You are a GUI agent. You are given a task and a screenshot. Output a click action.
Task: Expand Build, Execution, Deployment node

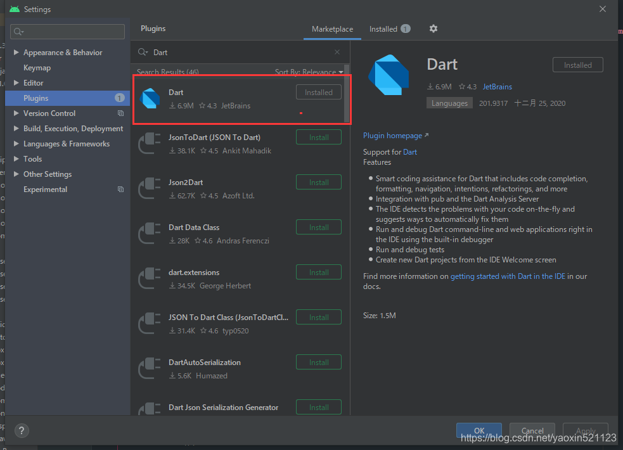[x=16, y=128]
